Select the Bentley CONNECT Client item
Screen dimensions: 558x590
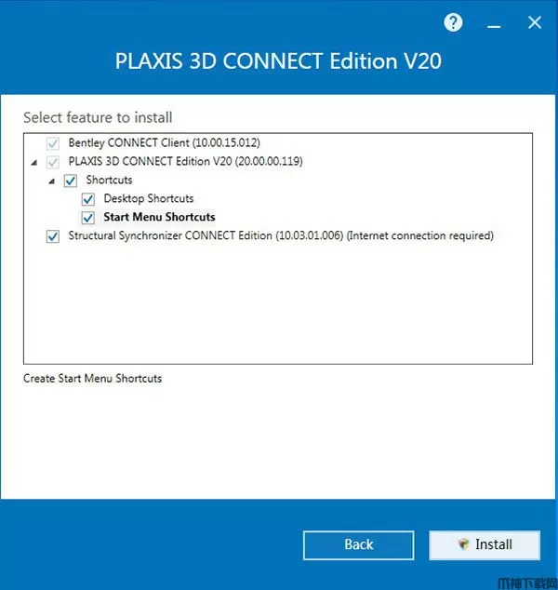click(x=164, y=142)
